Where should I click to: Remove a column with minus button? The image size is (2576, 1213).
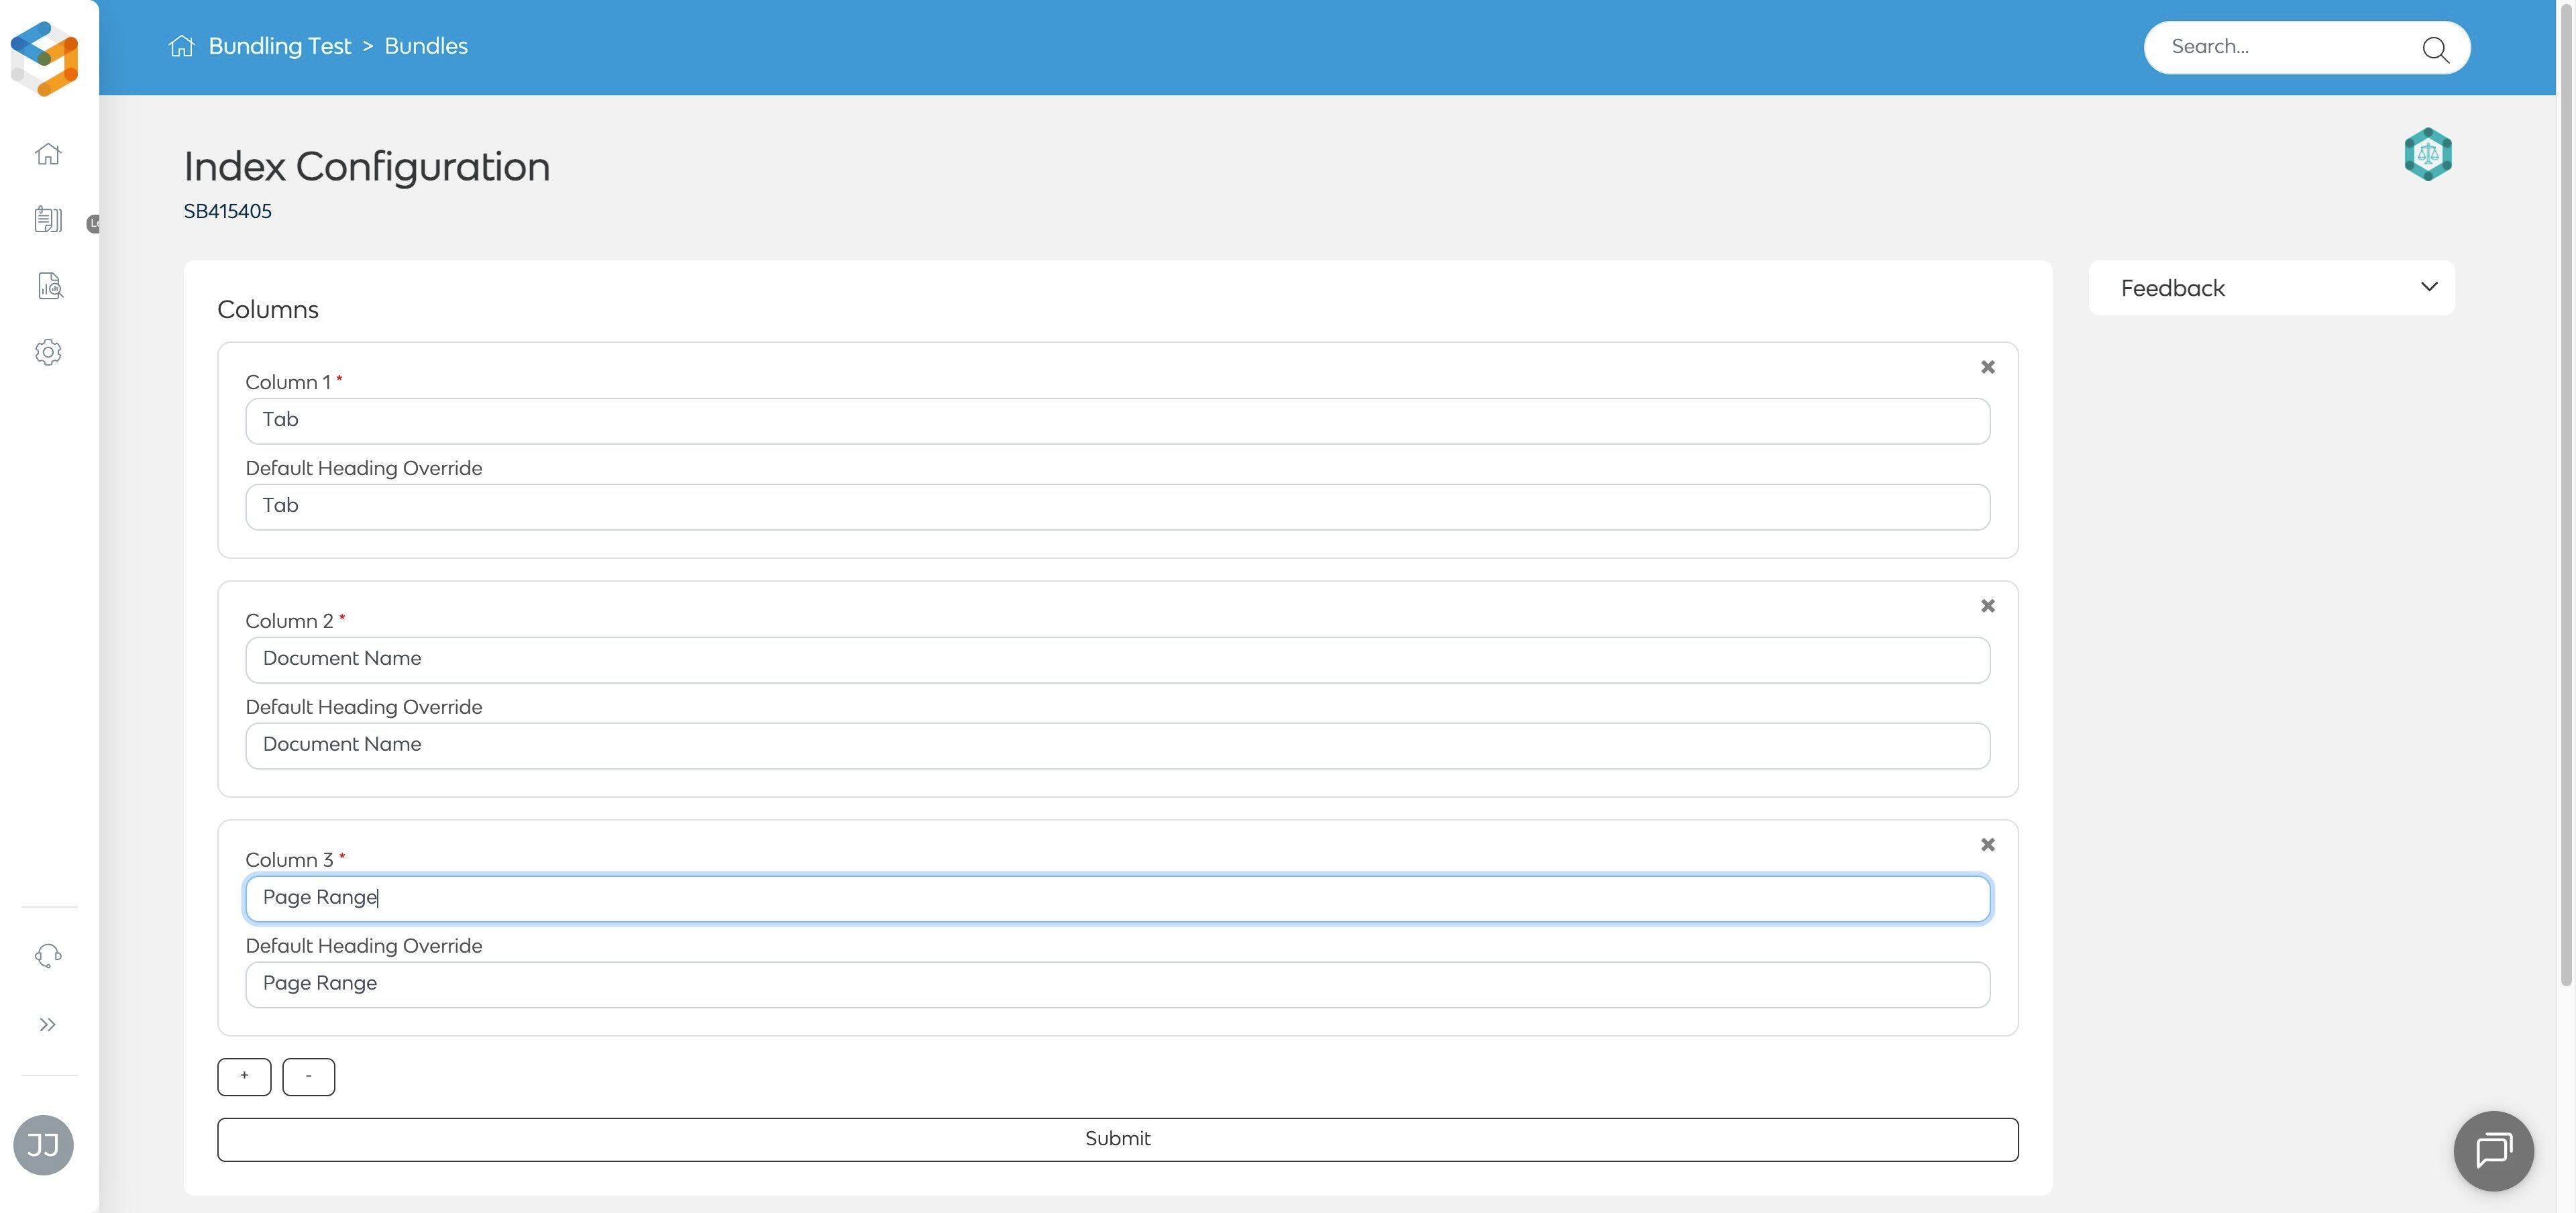tap(308, 1076)
